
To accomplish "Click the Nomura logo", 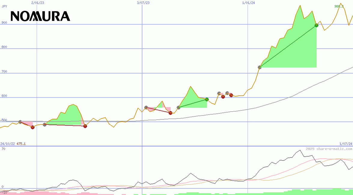I will (40, 16).
